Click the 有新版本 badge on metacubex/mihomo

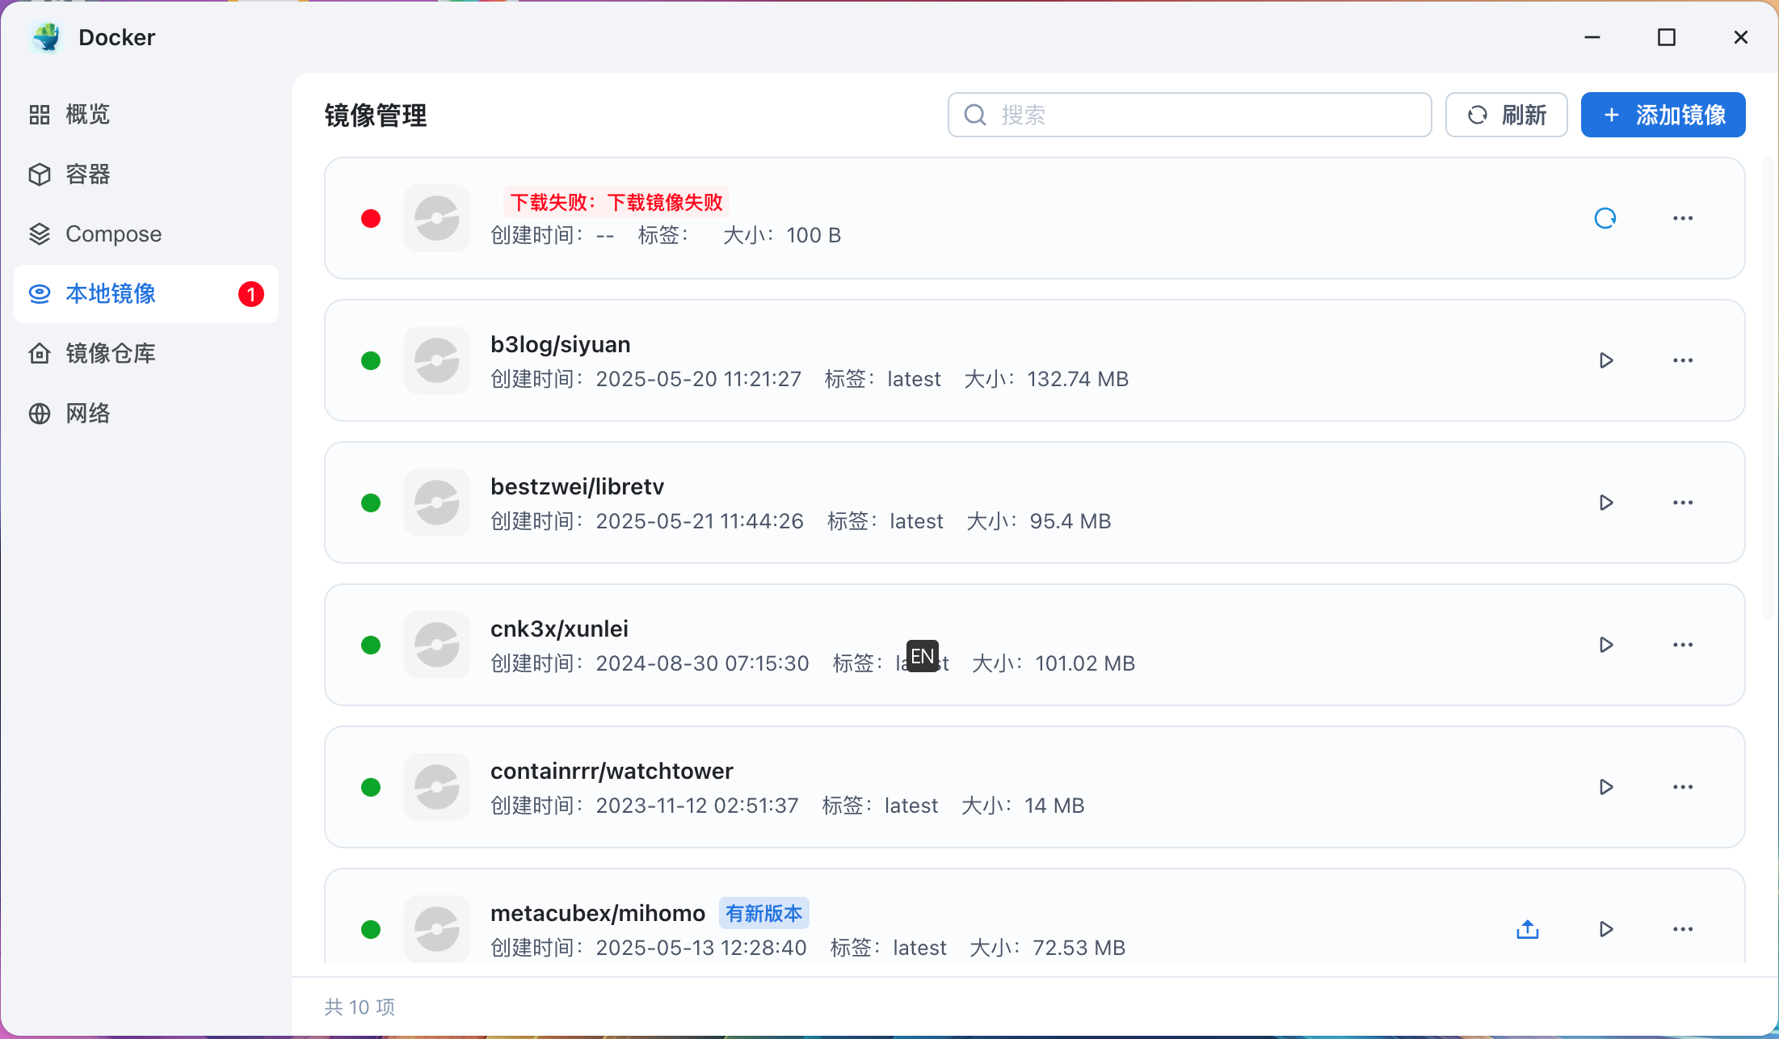[x=763, y=914]
